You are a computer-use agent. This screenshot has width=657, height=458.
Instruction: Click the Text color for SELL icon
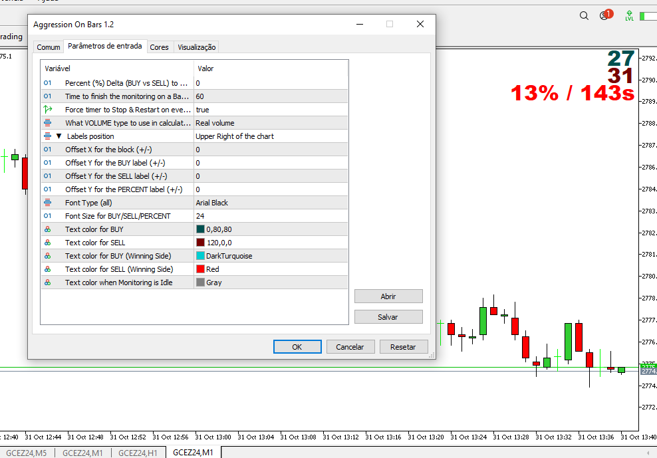pyautogui.click(x=47, y=243)
